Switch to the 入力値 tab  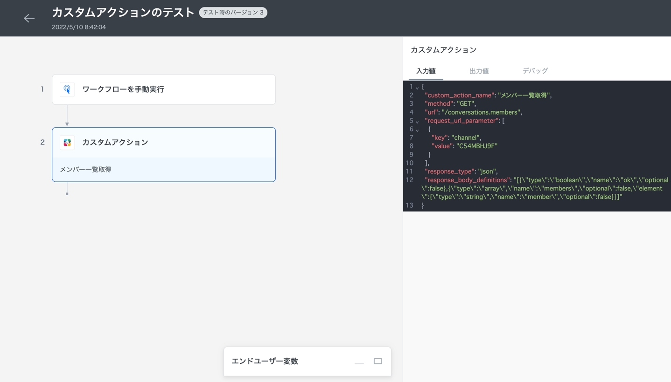[x=426, y=71]
